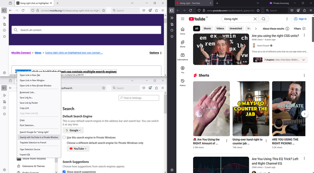This screenshot has height=173, width=314.
Task: Open more options for CSS units video
Action: pyautogui.click(x=304, y=35)
